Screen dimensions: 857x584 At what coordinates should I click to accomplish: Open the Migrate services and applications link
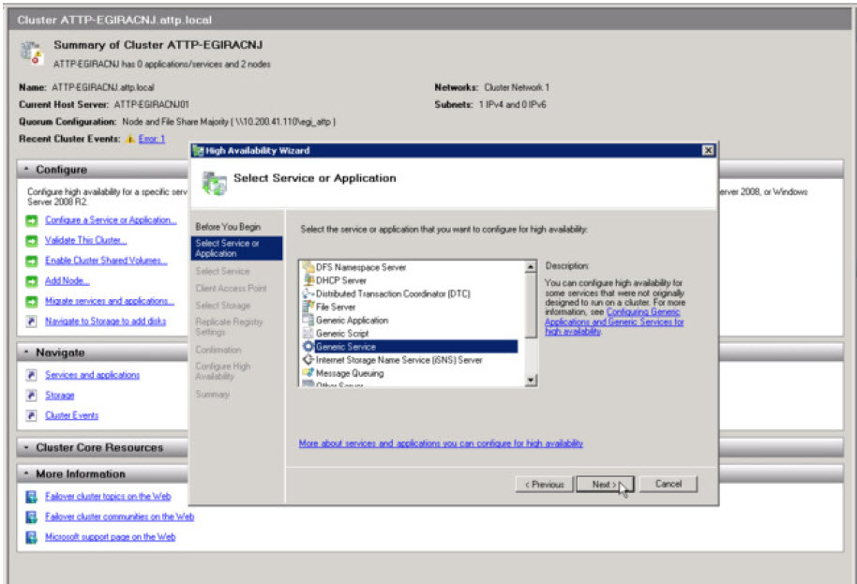pyautogui.click(x=110, y=301)
